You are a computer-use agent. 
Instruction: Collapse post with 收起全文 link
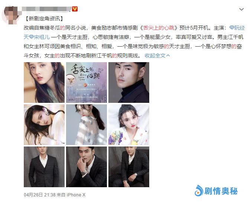(157, 55)
